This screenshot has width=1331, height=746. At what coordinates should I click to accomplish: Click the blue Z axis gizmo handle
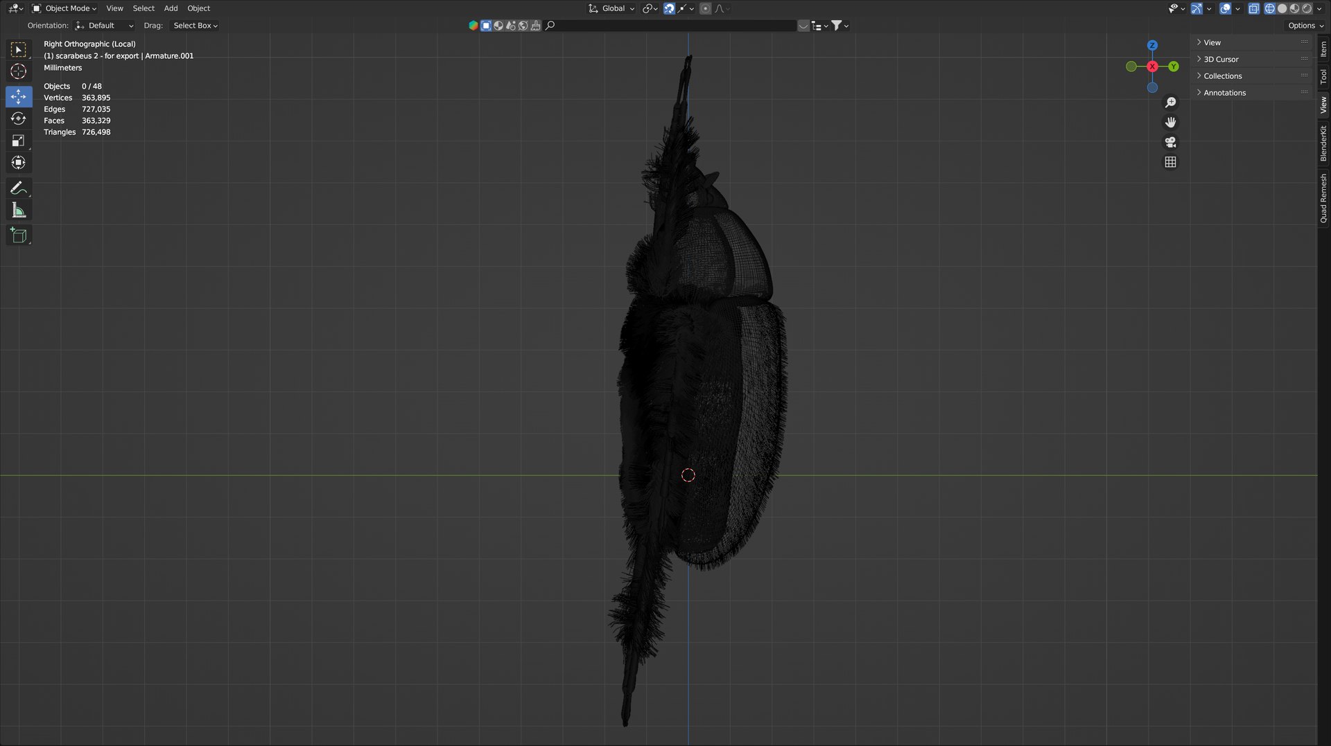pyautogui.click(x=1152, y=45)
